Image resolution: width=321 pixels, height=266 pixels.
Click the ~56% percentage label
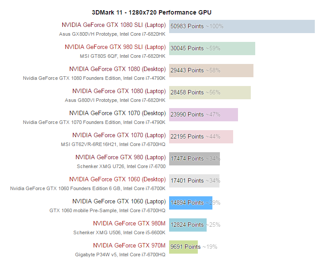213,93
